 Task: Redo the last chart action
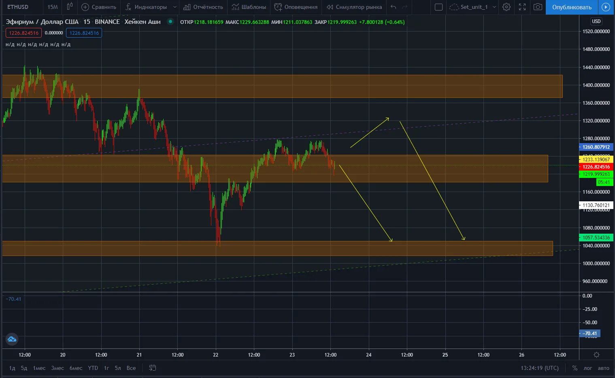pyautogui.click(x=404, y=7)
